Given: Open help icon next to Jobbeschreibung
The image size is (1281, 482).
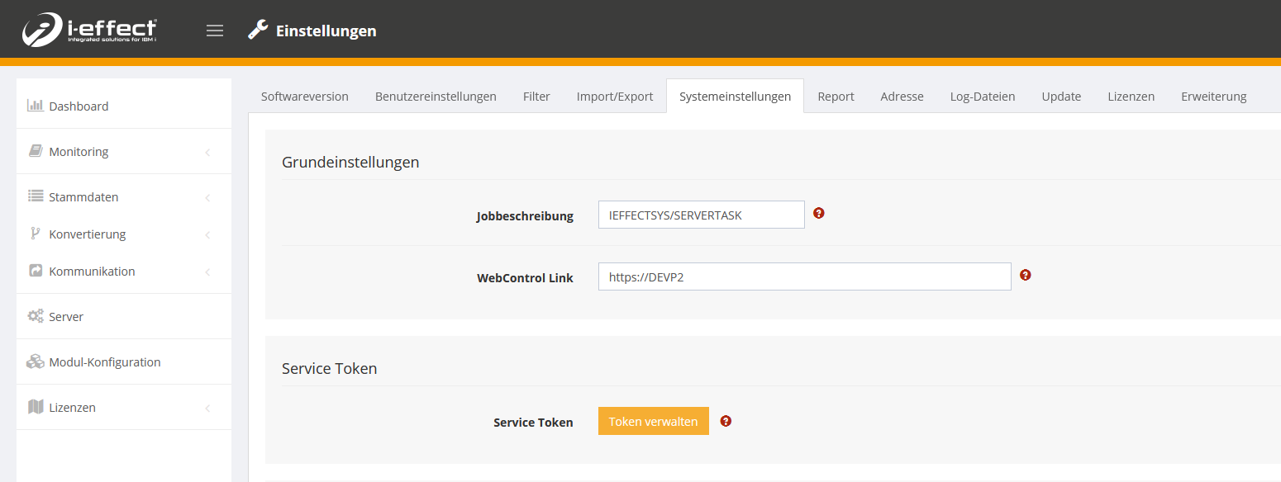Looking at the screenshot, I should pos(819,213).
